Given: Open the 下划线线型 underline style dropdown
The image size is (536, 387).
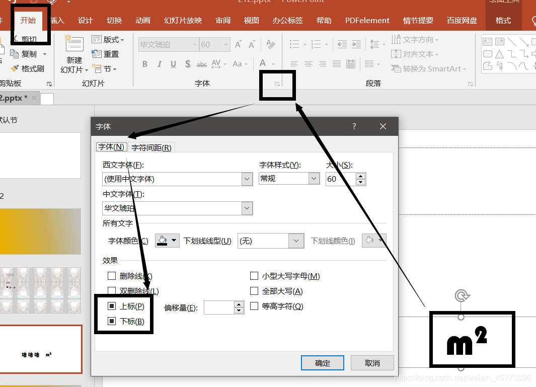Looking at the screenshot, I should tap(296, 241).
